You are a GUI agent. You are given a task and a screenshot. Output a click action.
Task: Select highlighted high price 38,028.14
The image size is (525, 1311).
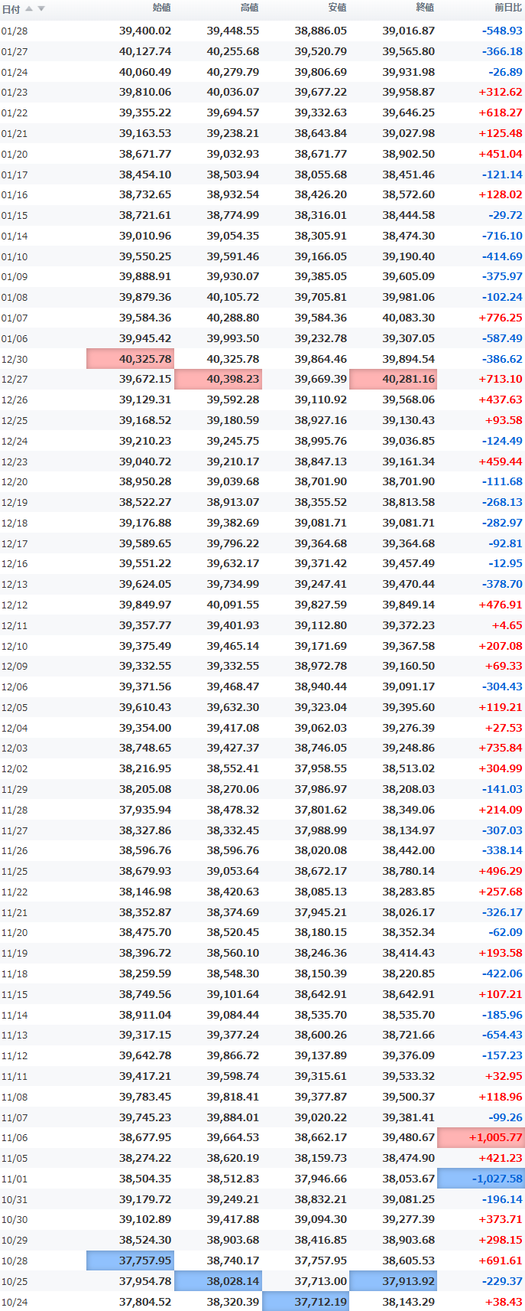pos(218,1281)
